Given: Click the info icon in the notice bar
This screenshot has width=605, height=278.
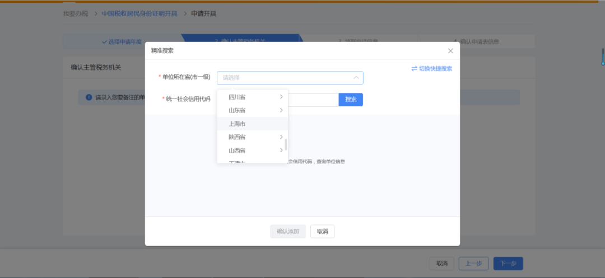Looking at the screenshot, I should click(x=89, y=97).
